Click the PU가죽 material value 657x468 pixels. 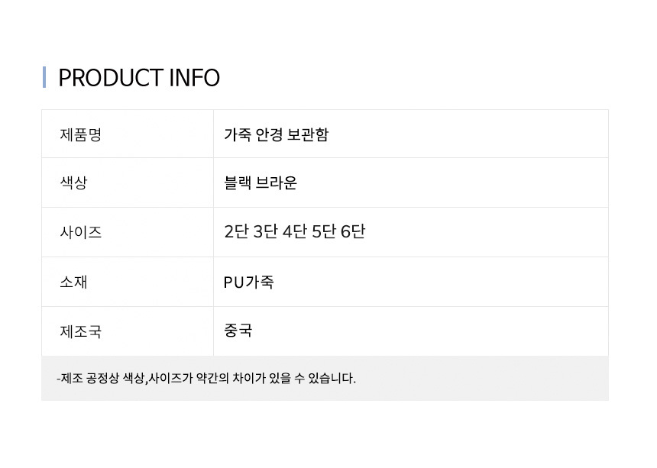pyautogui.click(x=248, y=282)
